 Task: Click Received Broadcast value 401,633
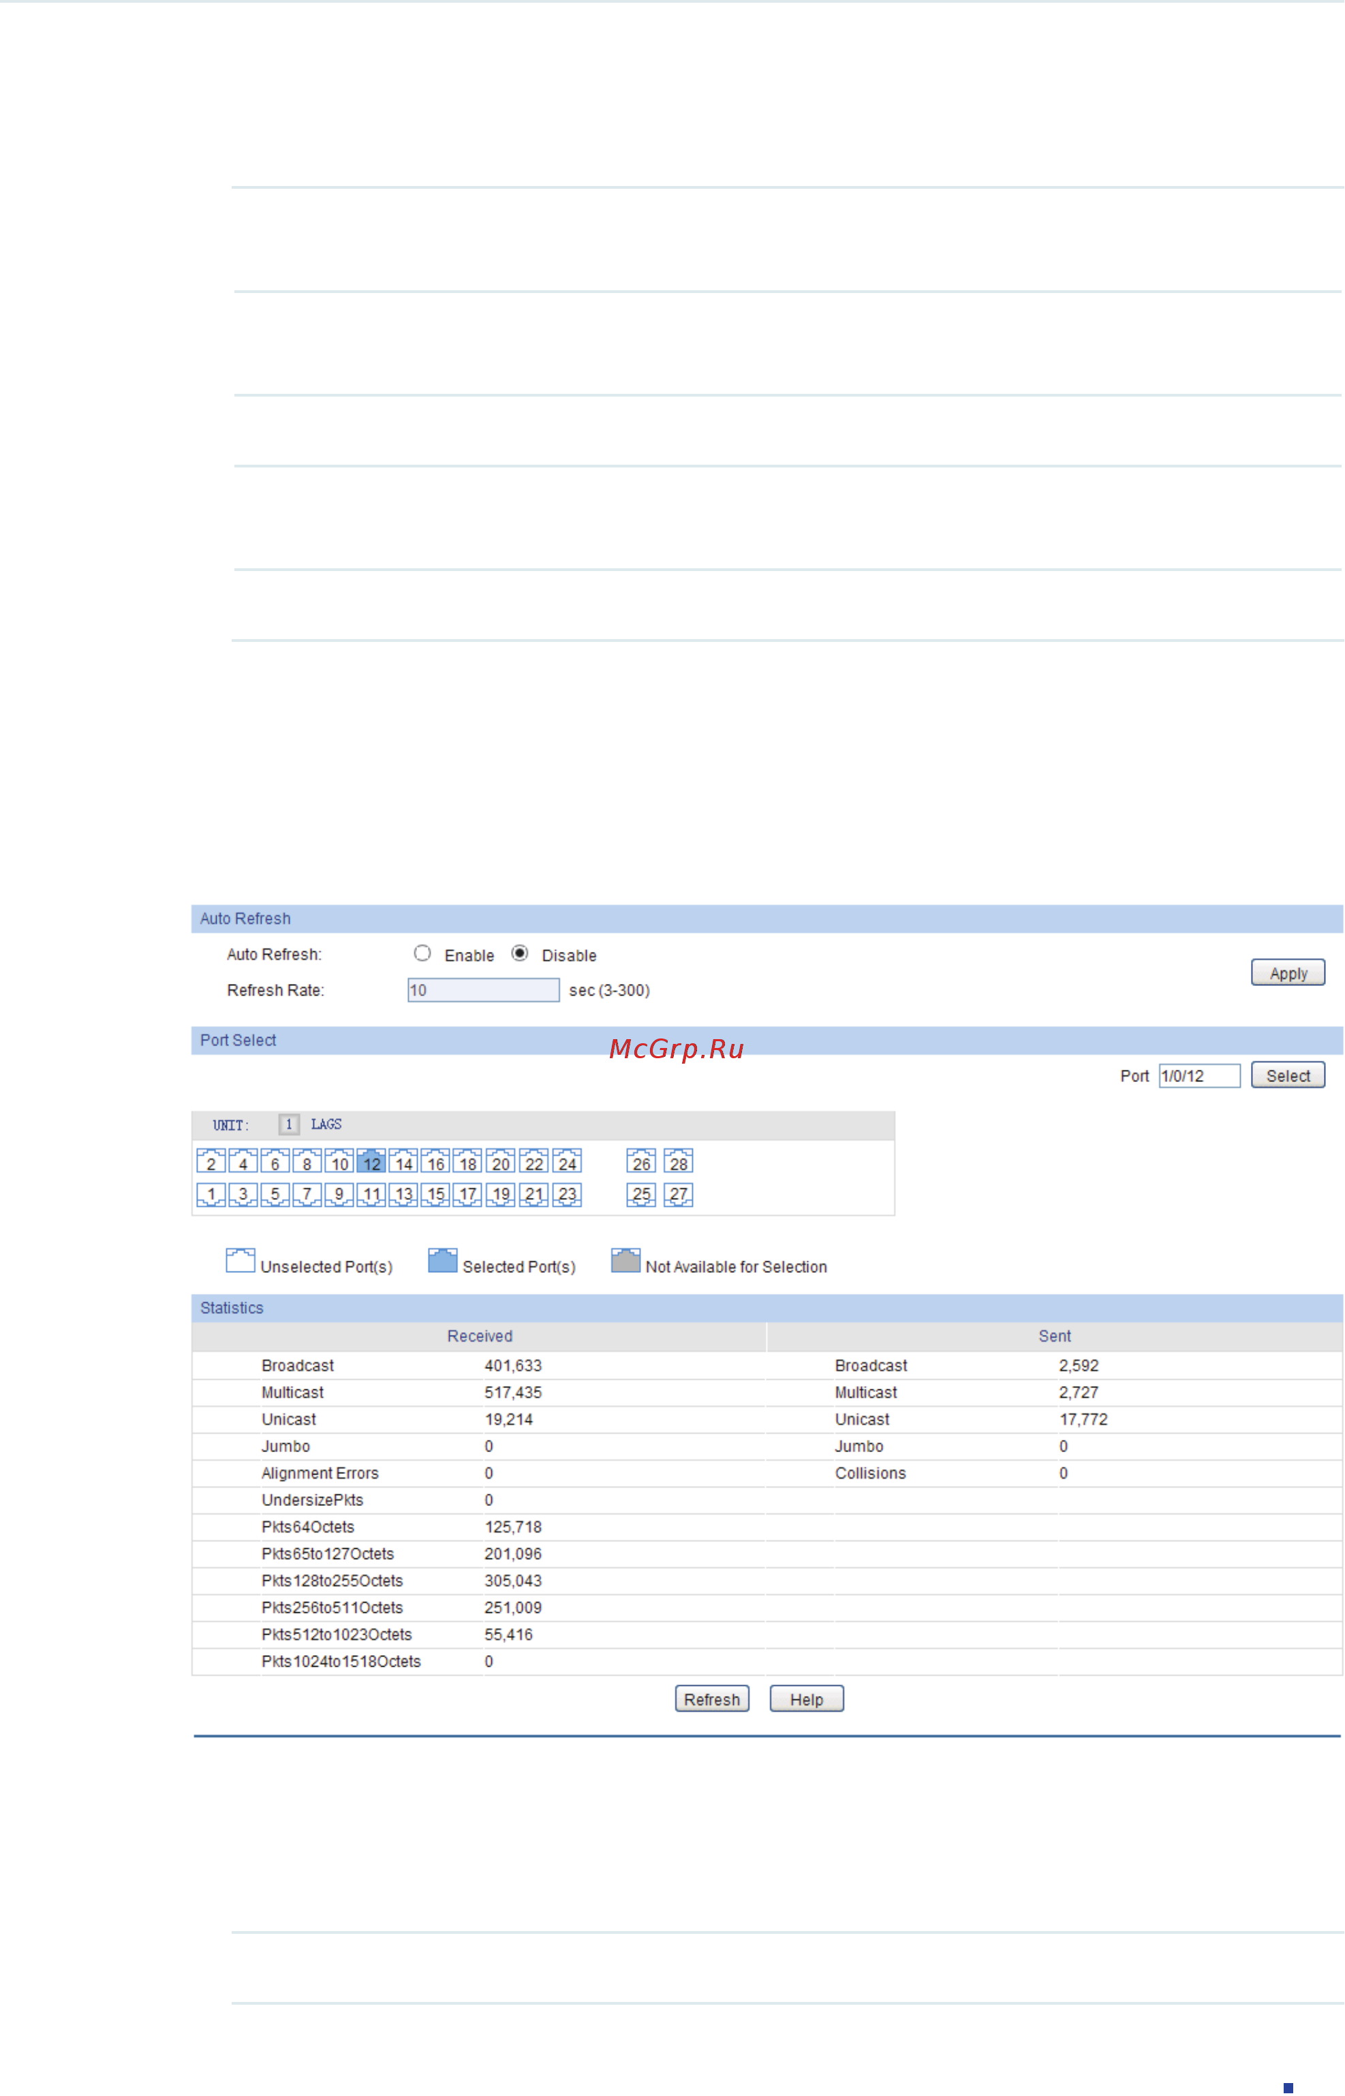coord(514,1366)
